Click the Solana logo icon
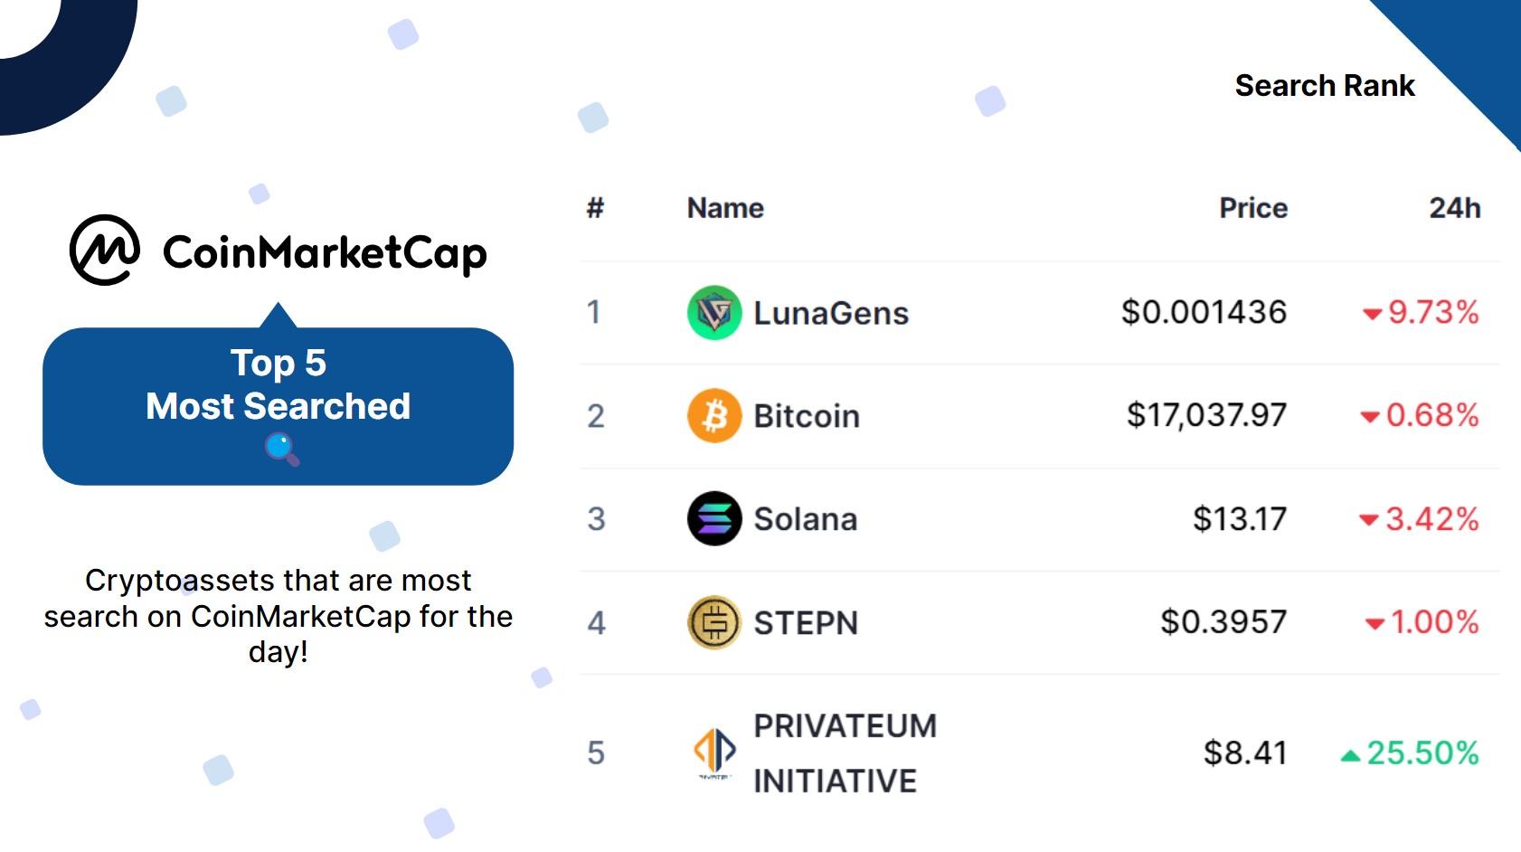The image size is (1521, 852). (x=714, y=519)
